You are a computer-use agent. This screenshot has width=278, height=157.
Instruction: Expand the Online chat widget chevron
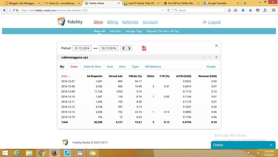(271, 145)
